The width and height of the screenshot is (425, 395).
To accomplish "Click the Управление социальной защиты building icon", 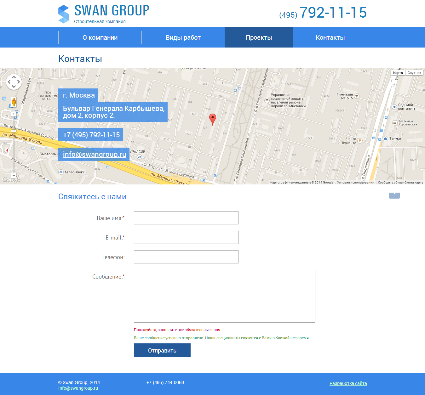I will (x=267, y=101).
